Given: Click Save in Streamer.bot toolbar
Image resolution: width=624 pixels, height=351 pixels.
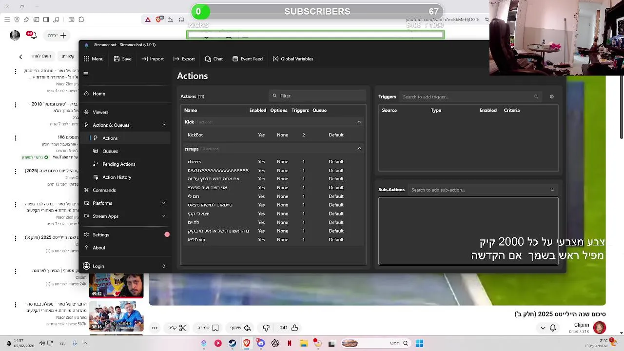Looking at the screenshot, I should pos(123,59).
